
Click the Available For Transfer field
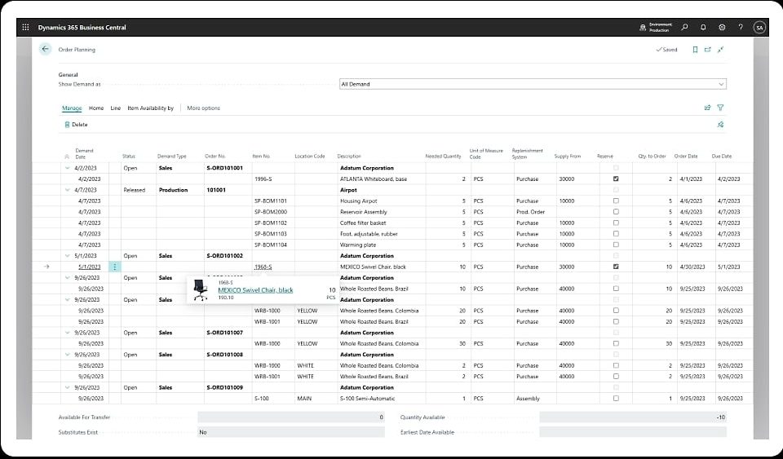tap(291, 417)
